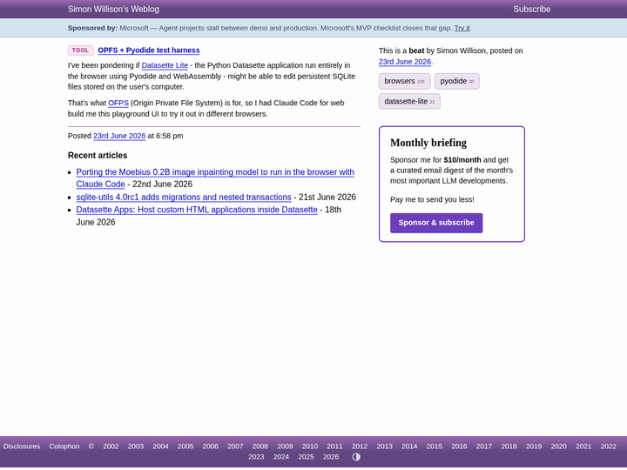
Task: Click the Sponsor & subscribe button
Action: (x=436, y=223)
